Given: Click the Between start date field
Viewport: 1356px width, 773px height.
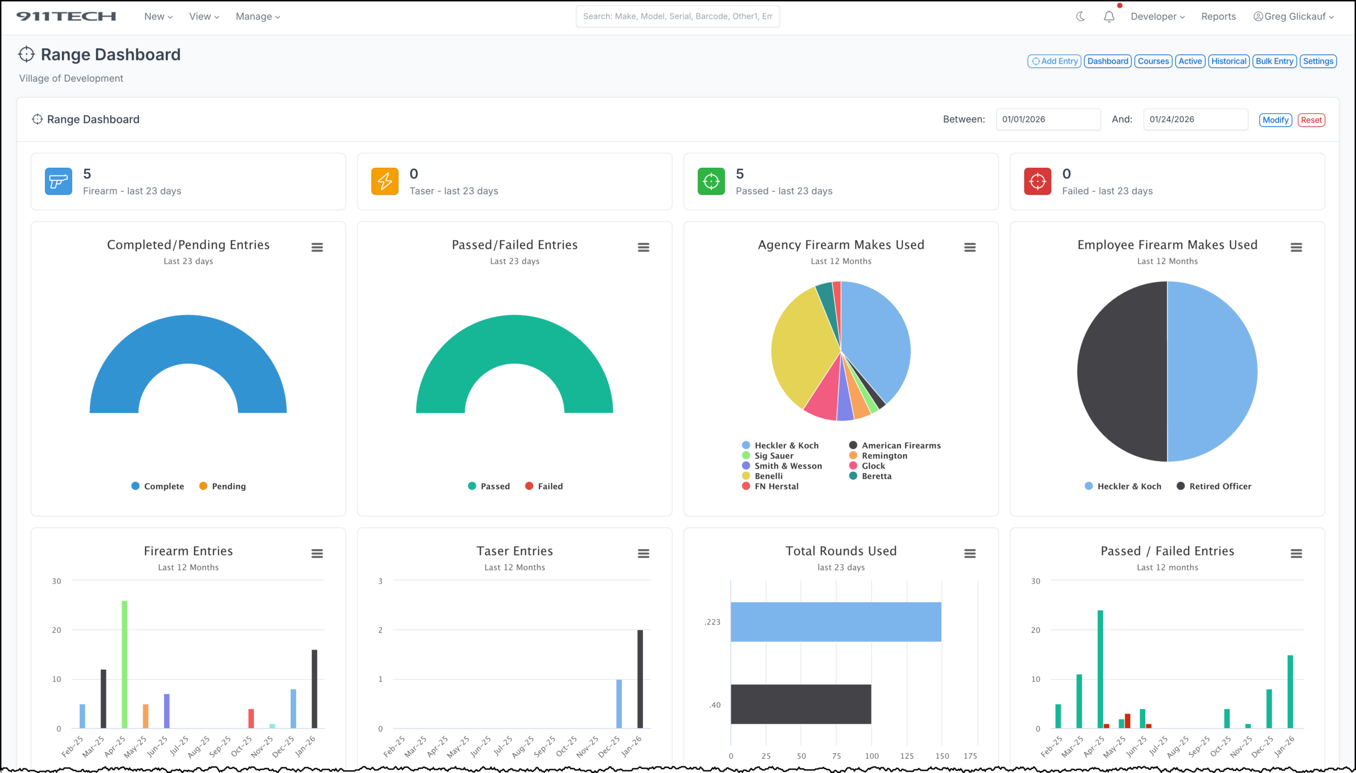Looking at the screenshot, I should pyautogui.click(x=1047, y=120).
